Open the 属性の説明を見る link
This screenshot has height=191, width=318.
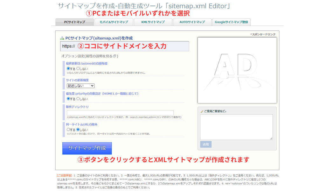pyautogui.click(x=95, y=56)
